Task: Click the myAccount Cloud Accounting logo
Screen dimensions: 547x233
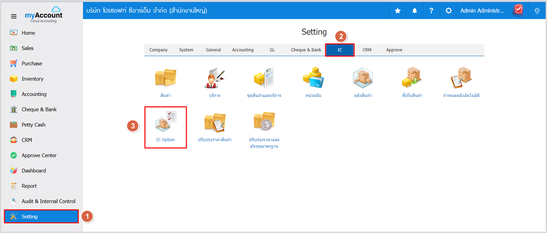Action: point(44,15)
